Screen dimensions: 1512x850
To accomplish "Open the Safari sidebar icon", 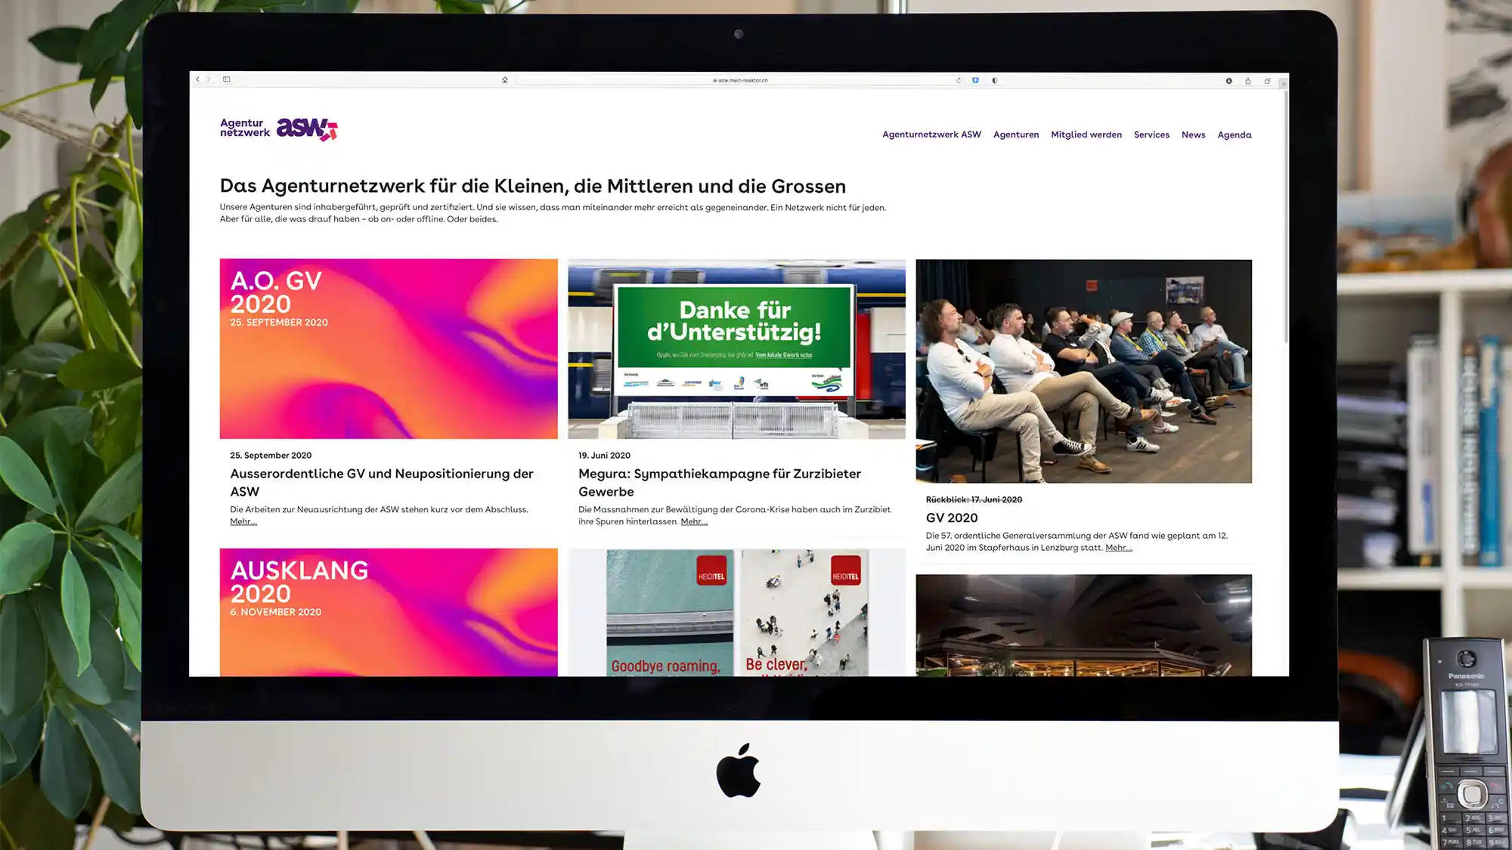I will click(225, 79).
